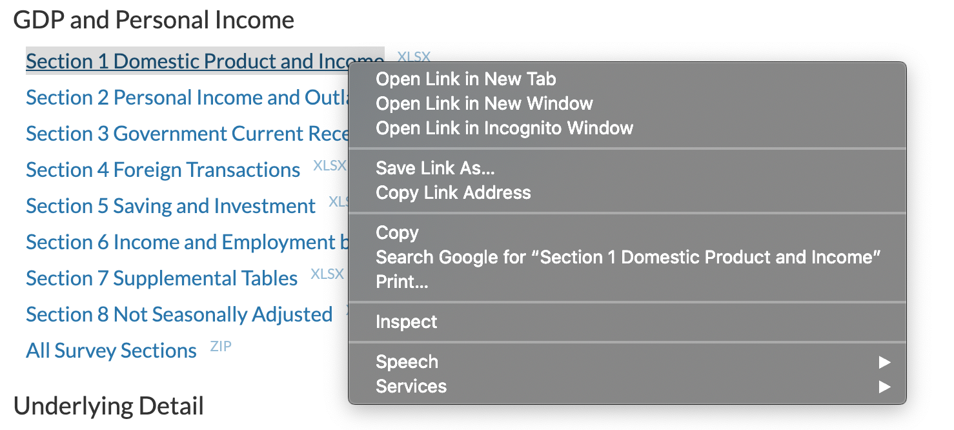This screenshot has width=954, height=430.
Task: Choose Copy Link Address option
Action: pos(453,192)
